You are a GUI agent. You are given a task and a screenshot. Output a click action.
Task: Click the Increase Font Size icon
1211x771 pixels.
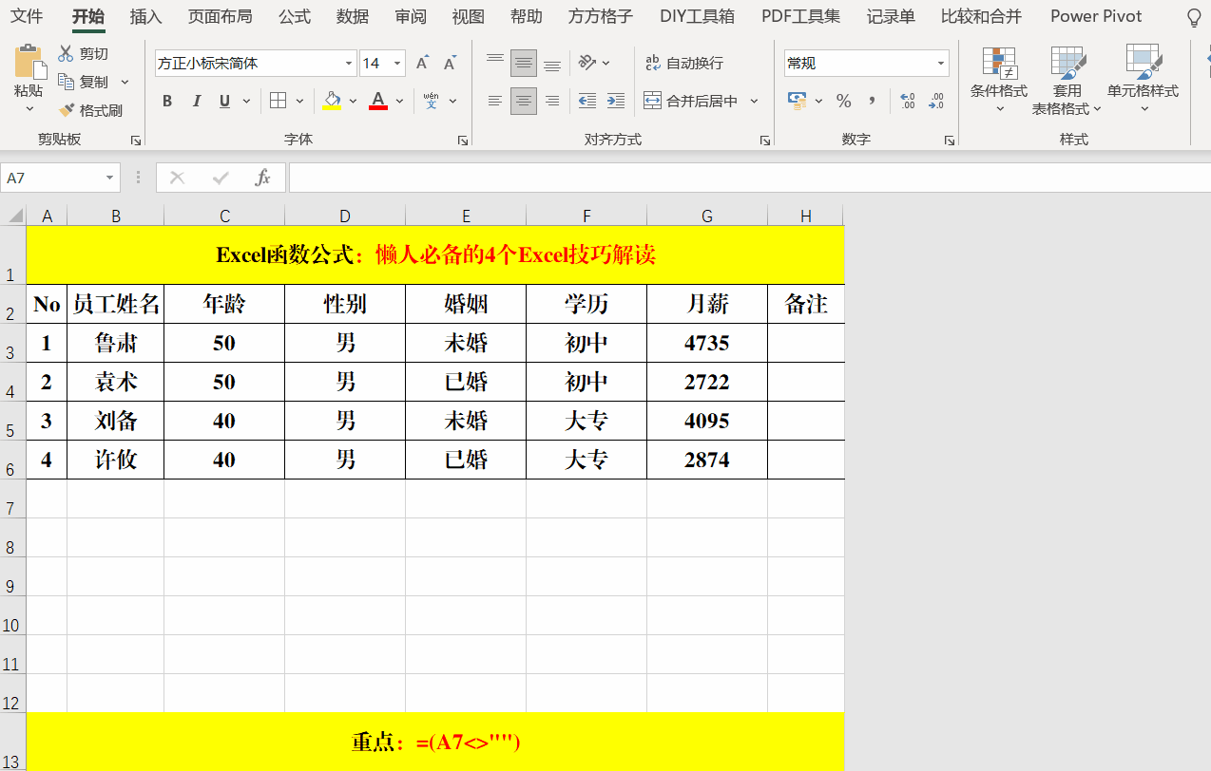coord(423,63)
